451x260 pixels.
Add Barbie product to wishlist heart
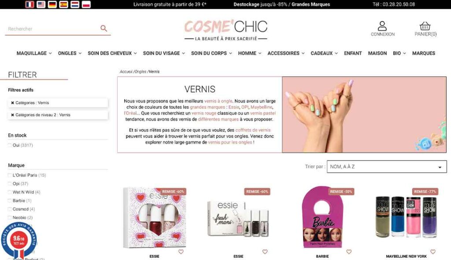pos(349,252)
